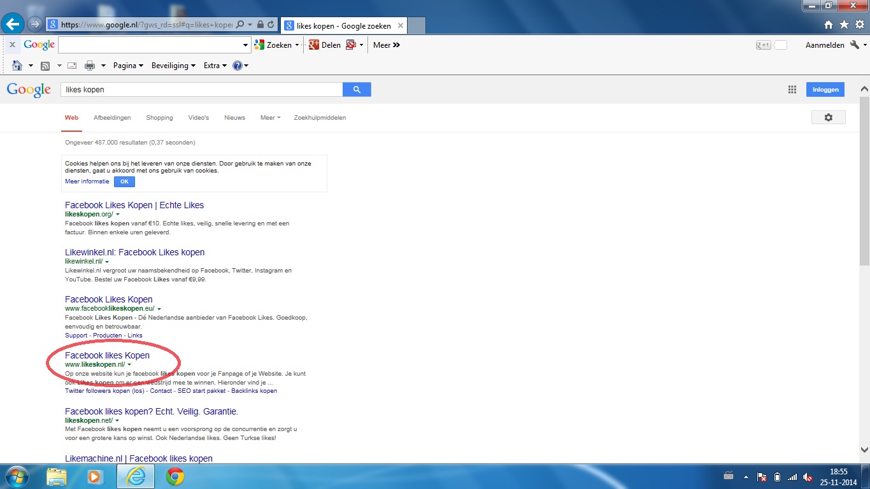Click the IE Home icon at top right
Screen dimensions: 870x489
click(829, 25)
